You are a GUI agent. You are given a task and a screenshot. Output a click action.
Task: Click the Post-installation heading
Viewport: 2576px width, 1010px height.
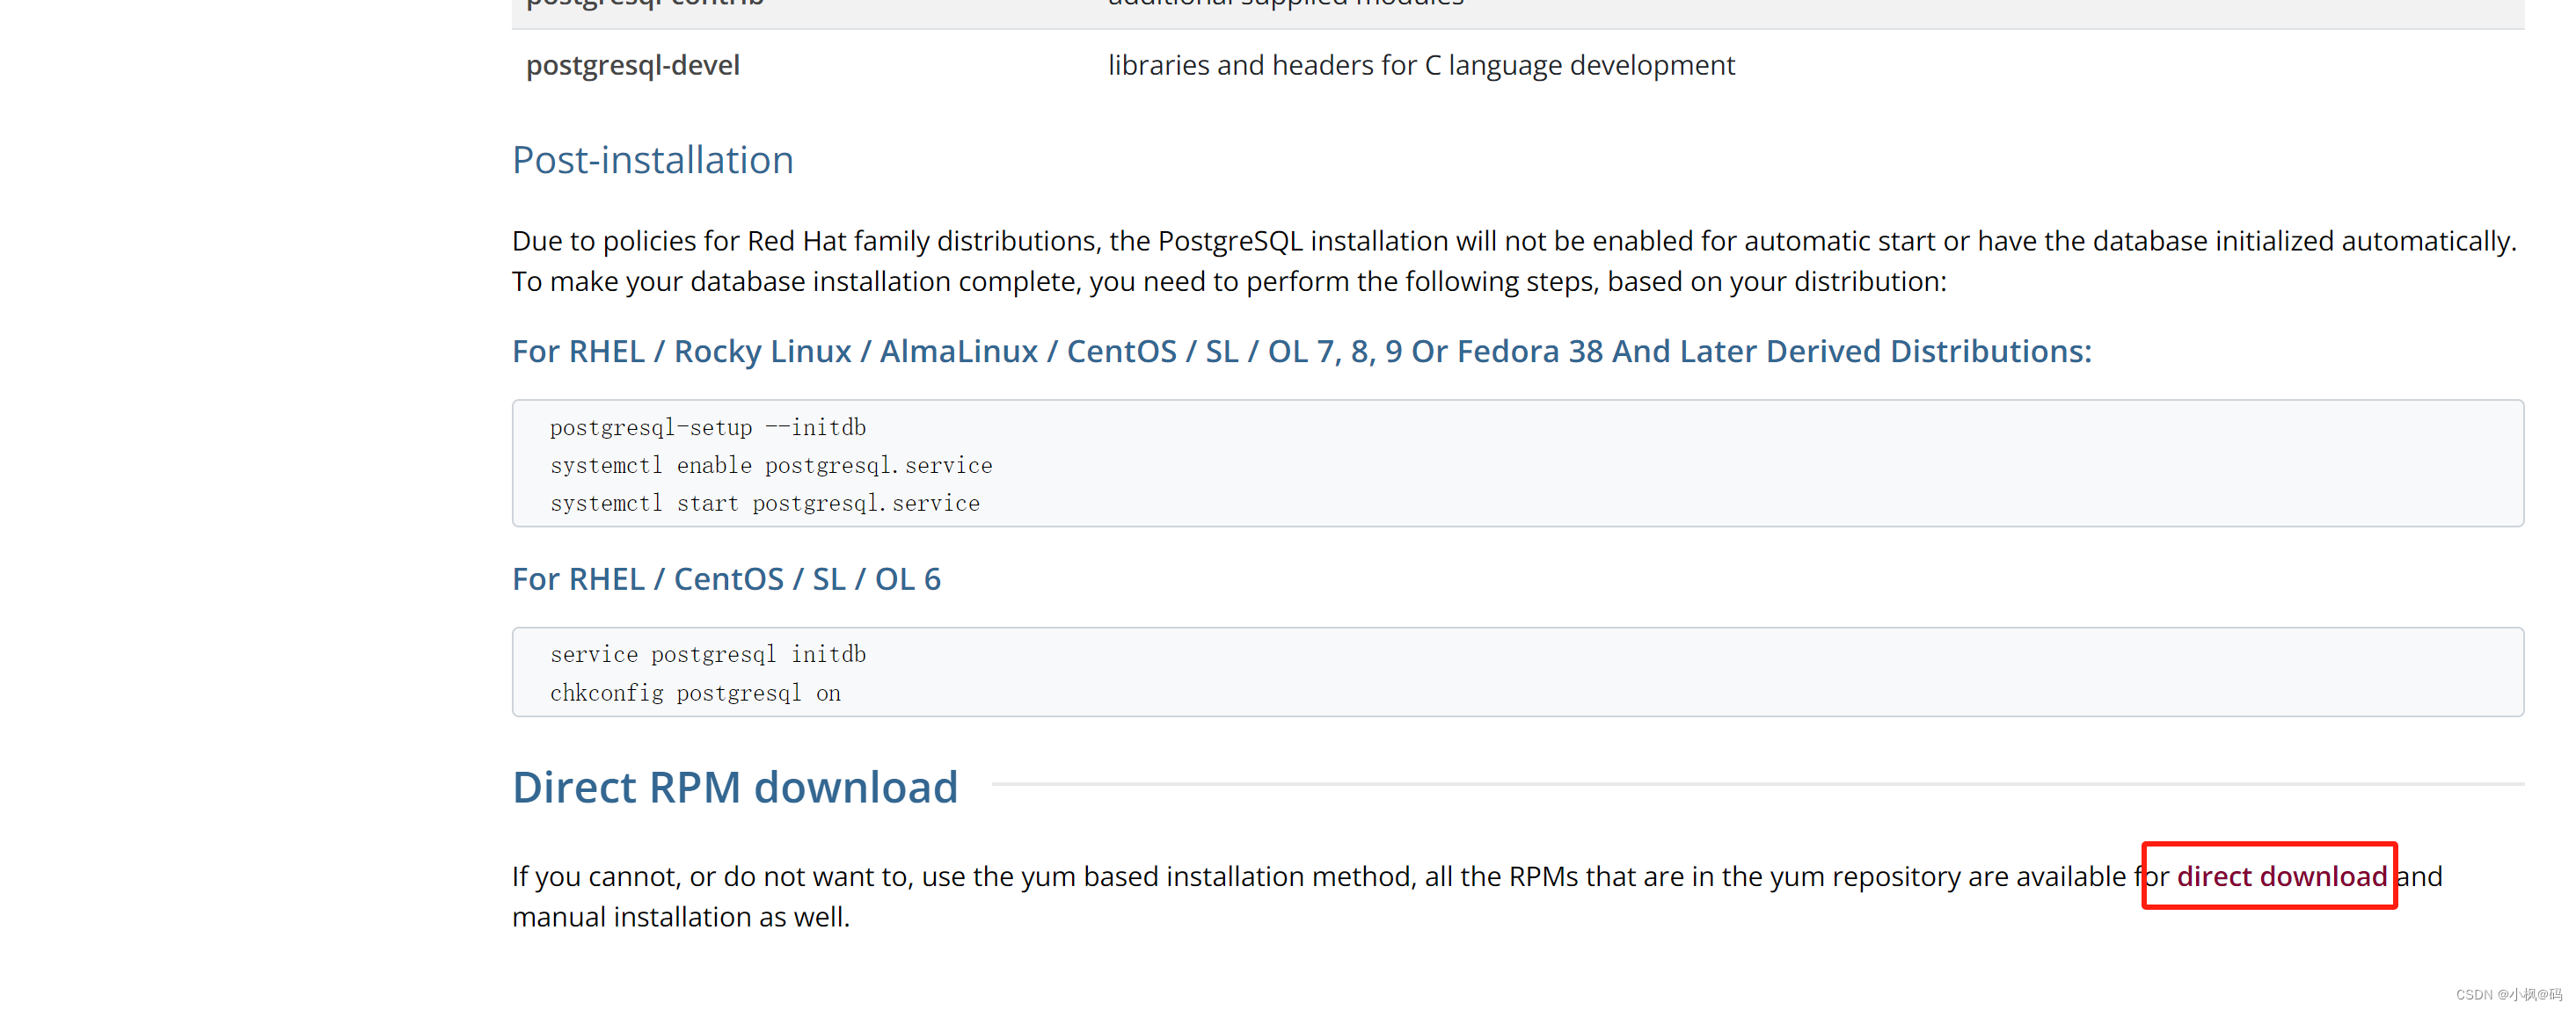(652, 160)
